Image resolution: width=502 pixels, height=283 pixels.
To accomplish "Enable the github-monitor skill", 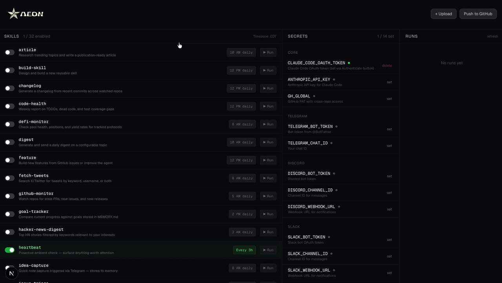I will (9, 196).
